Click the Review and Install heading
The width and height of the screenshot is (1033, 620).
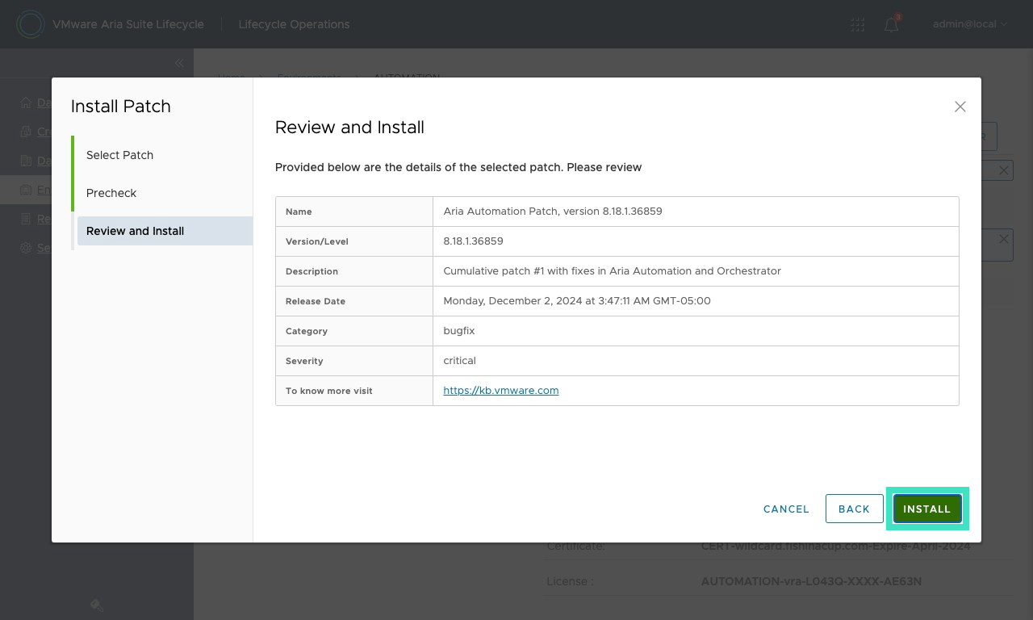349,127
